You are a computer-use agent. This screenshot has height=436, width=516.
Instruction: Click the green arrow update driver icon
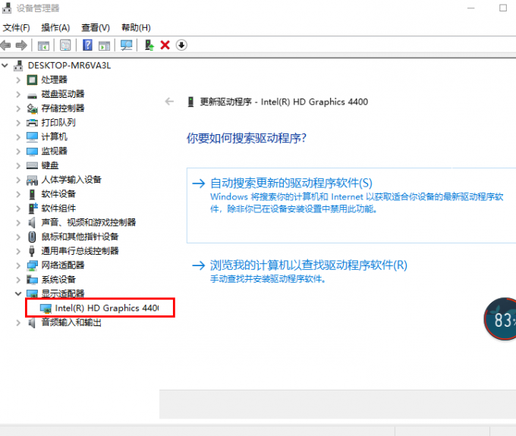click(x=149, y=45)
